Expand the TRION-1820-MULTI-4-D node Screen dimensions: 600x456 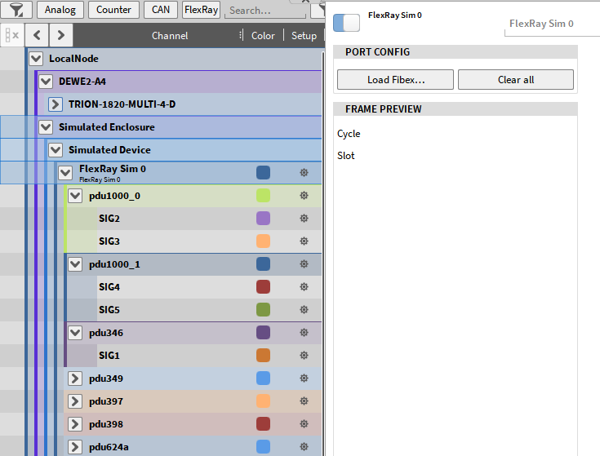[x=56, y=104]
